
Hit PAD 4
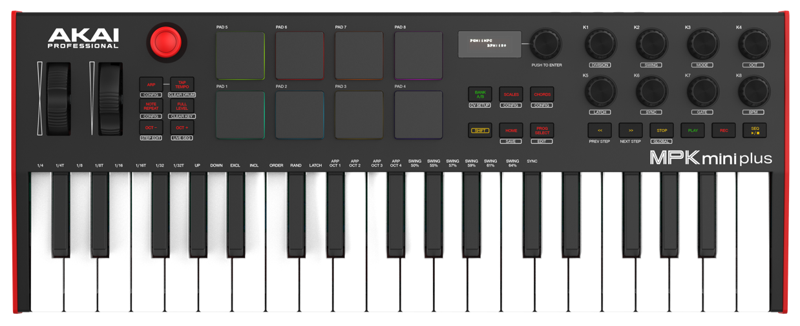(x=419, y=115)
